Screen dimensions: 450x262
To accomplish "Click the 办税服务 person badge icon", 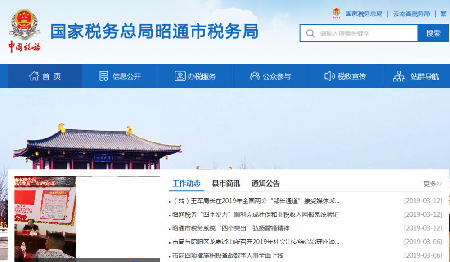I will click(x=180, y=75).
